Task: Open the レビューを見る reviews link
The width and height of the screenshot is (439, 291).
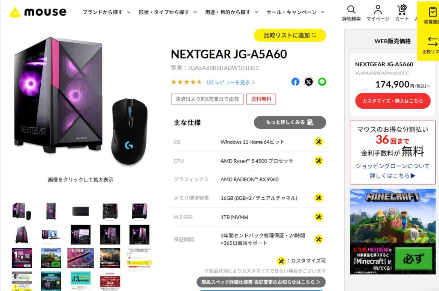Action: coord(231,83)
